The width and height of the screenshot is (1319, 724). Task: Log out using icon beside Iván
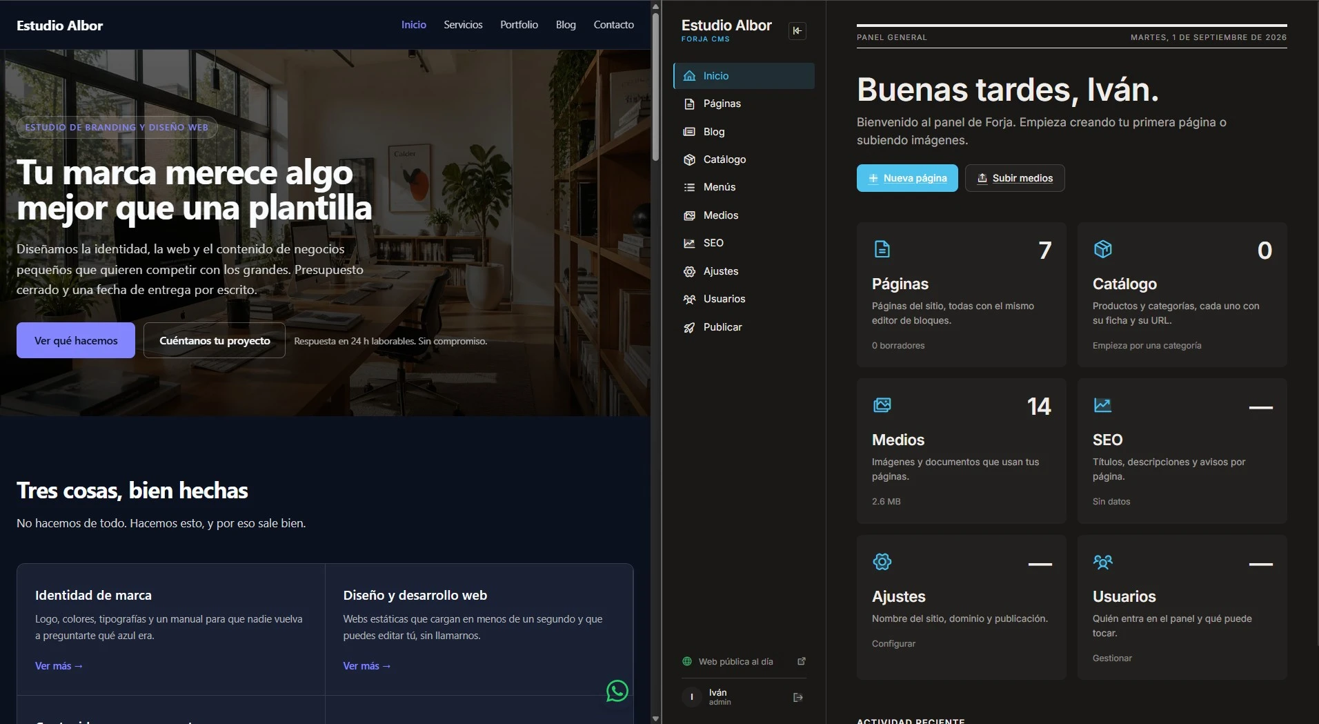[x=798, y=697]
